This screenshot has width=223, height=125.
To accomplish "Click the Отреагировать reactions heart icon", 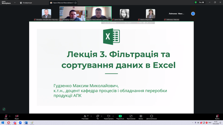I will click(109, 116).
